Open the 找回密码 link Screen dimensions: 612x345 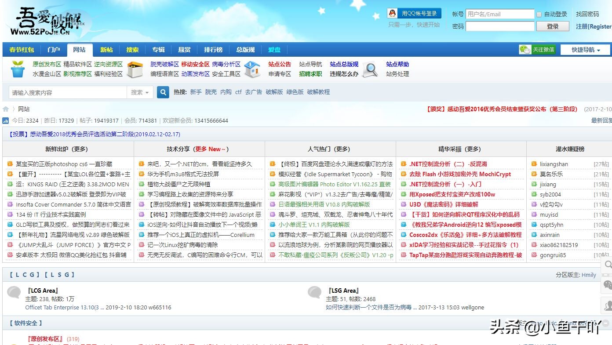point(587,14)
